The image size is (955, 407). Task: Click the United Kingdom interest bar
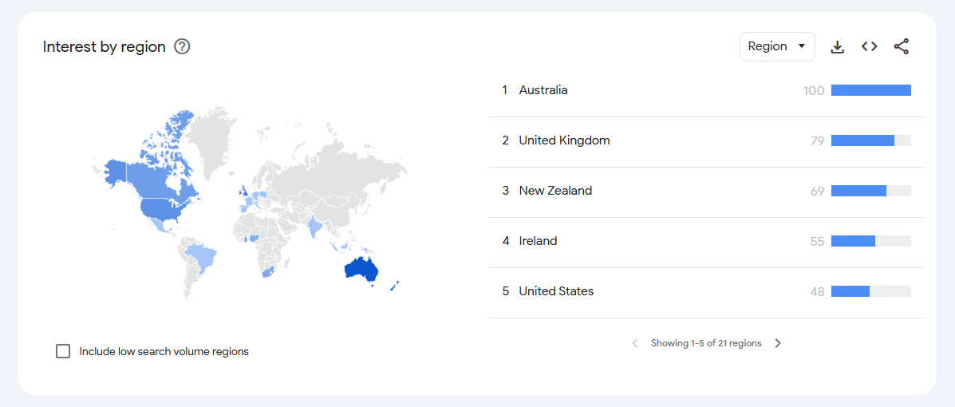click(862, 140)
